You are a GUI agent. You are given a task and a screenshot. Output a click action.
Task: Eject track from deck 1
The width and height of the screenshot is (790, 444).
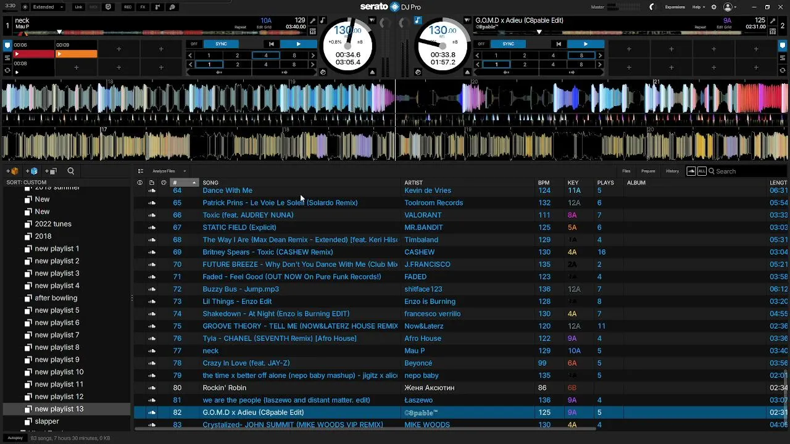point(372,72)
